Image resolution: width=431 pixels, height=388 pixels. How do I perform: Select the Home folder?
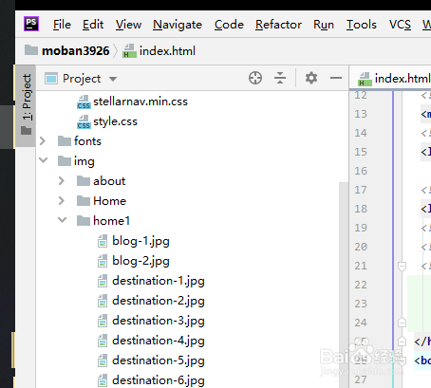[x=102, y=201]
